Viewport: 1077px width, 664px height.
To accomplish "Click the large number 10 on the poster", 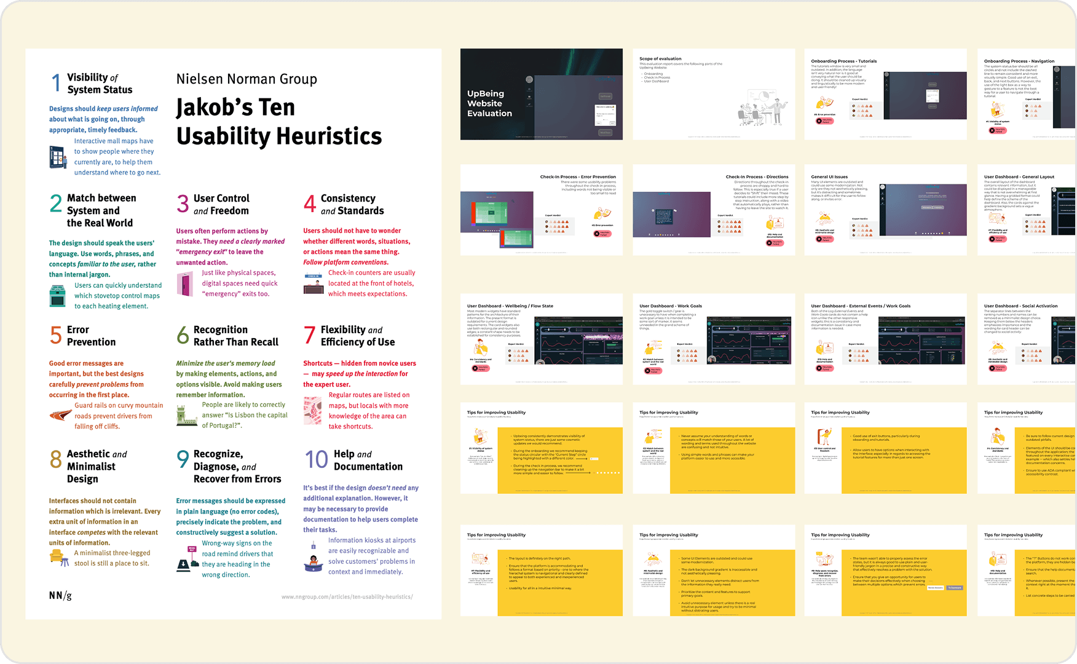I will click(x=317, y=460).
